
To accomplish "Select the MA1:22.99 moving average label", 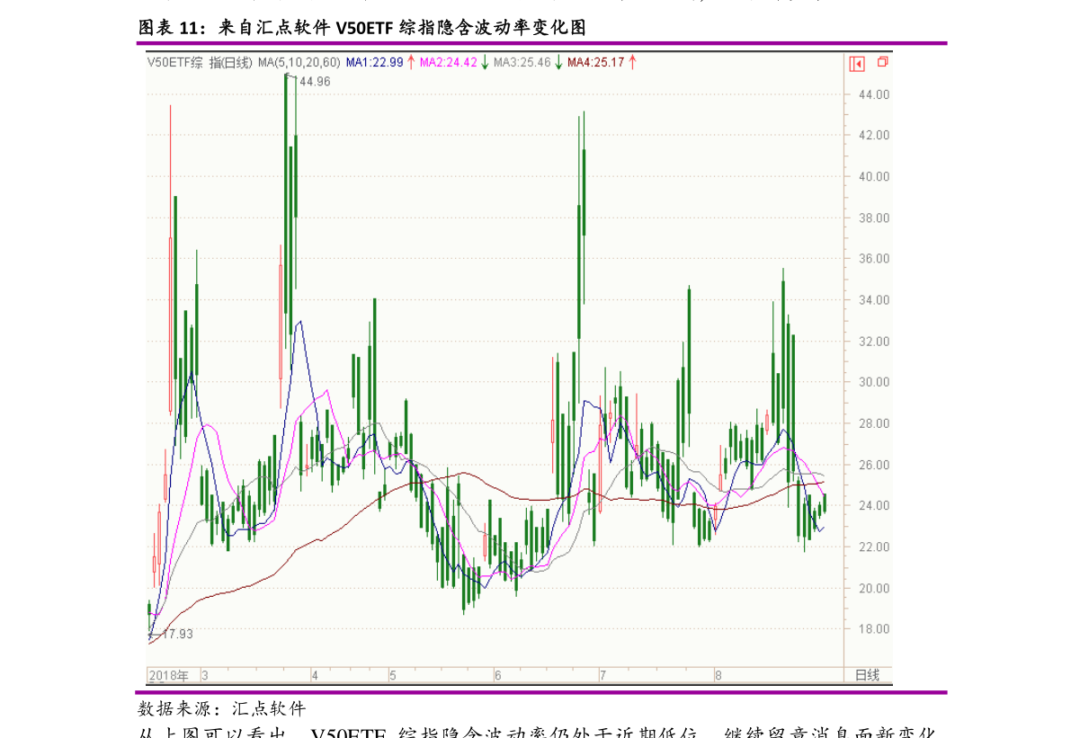I will click(374, 62).
